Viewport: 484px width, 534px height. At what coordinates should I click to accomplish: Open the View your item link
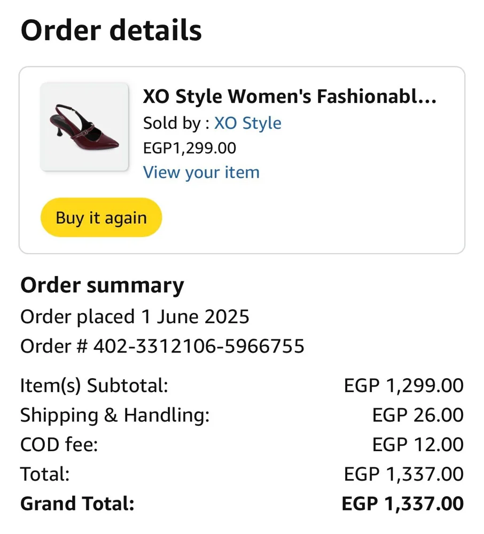(201, 172)
